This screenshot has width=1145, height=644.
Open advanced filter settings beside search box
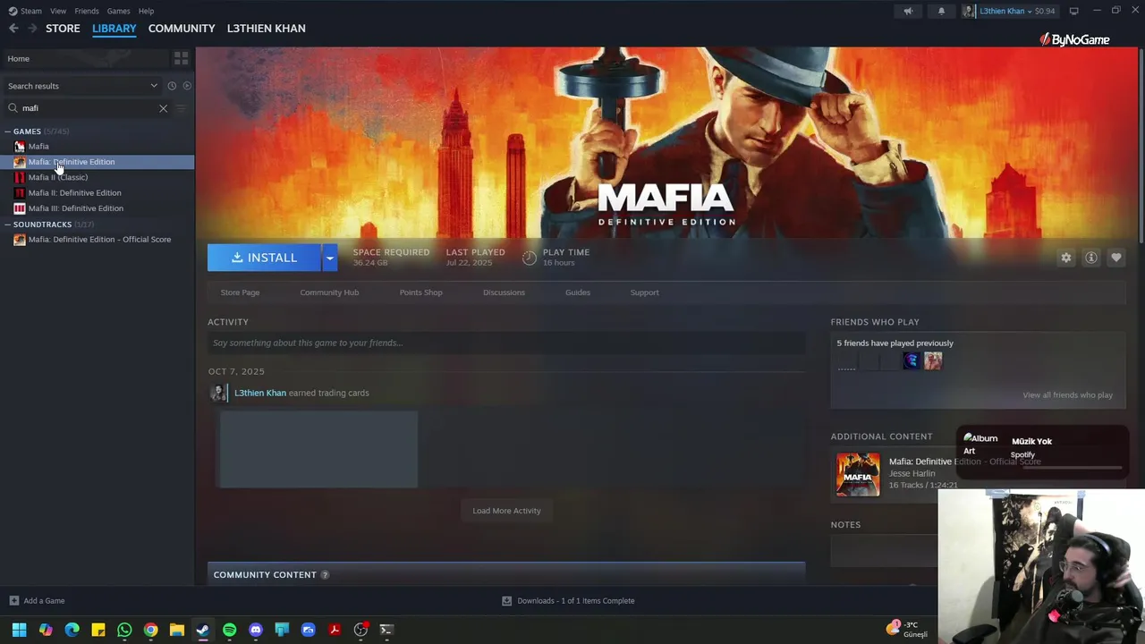(181, 108)
